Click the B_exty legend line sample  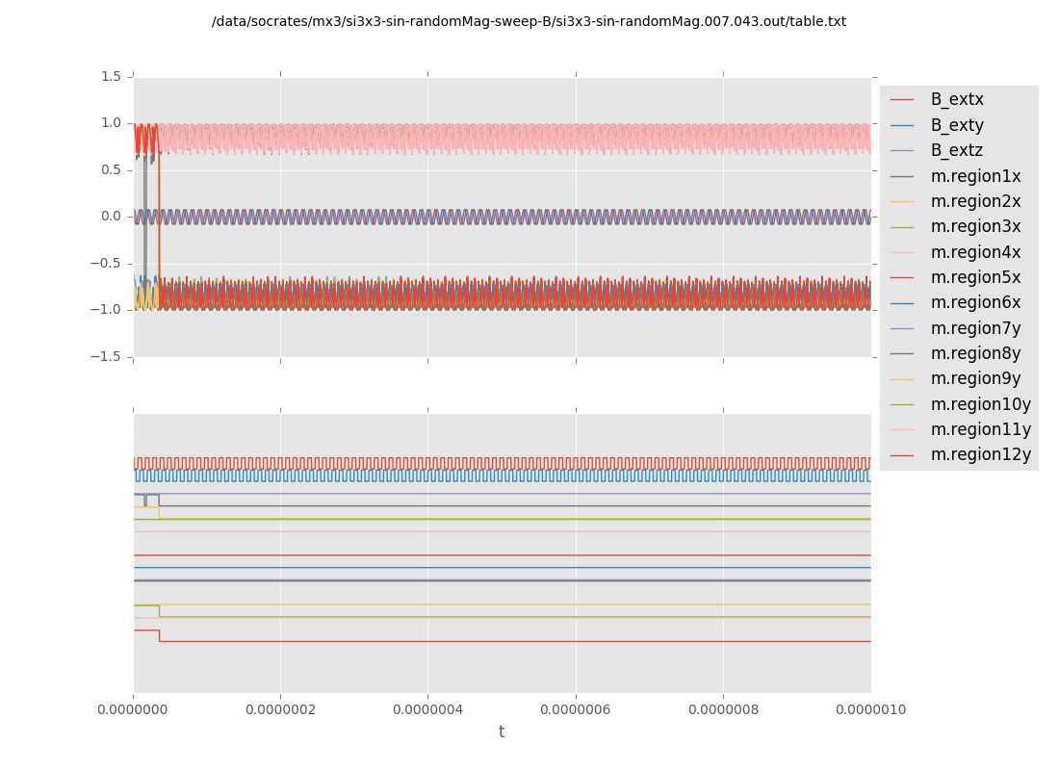tap(902, 125)
